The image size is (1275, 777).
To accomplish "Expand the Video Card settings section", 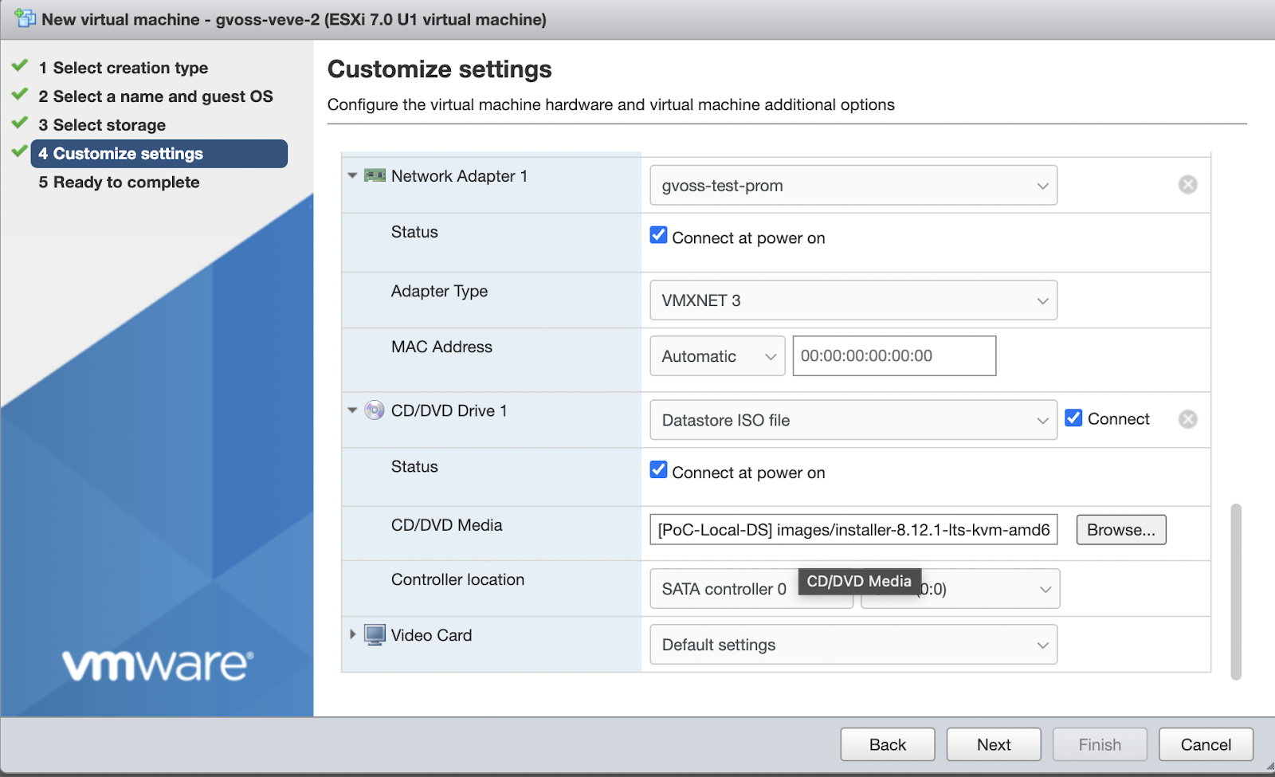I will [353, 634].
